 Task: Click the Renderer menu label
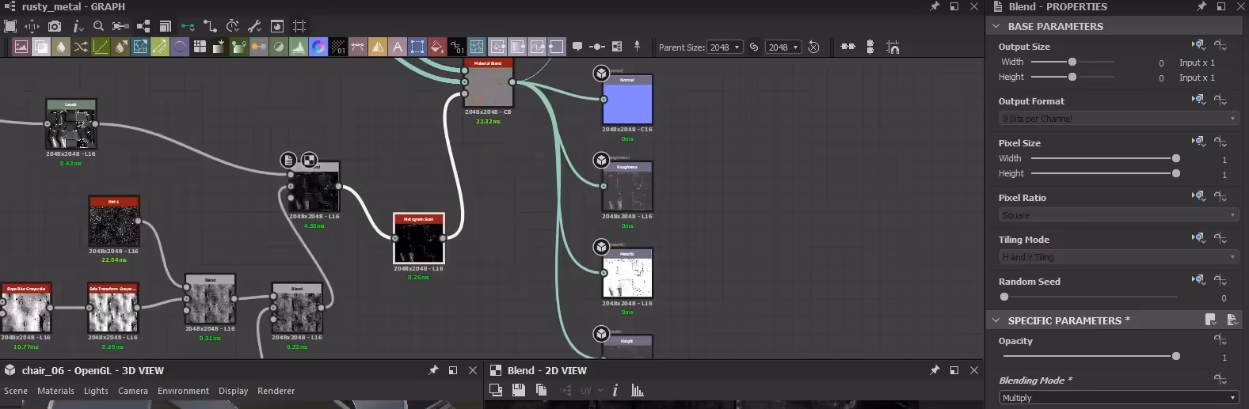tap(276, 391)
